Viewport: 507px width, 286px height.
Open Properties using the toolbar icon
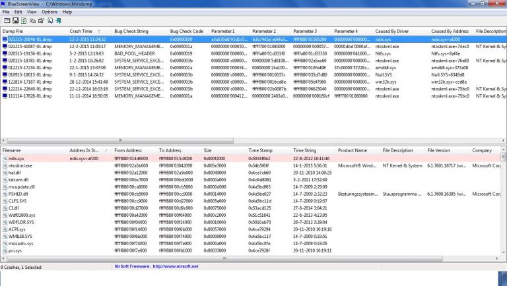point(42,21)
